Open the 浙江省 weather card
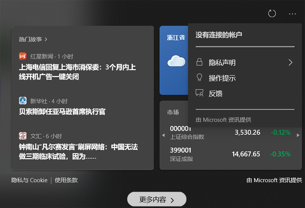Viewport: 305px width, 208px height. click(174, 60)
